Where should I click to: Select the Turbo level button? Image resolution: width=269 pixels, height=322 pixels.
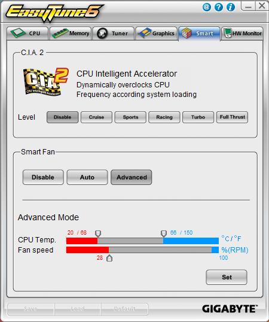click(x=198, y=117)
